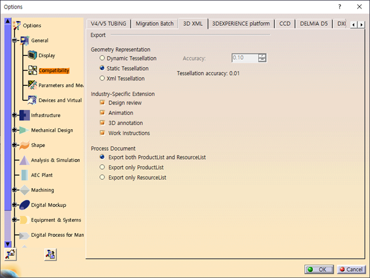Choose Export both ProductList and ResourceList

pyautogui.click(x=102, y=157)
